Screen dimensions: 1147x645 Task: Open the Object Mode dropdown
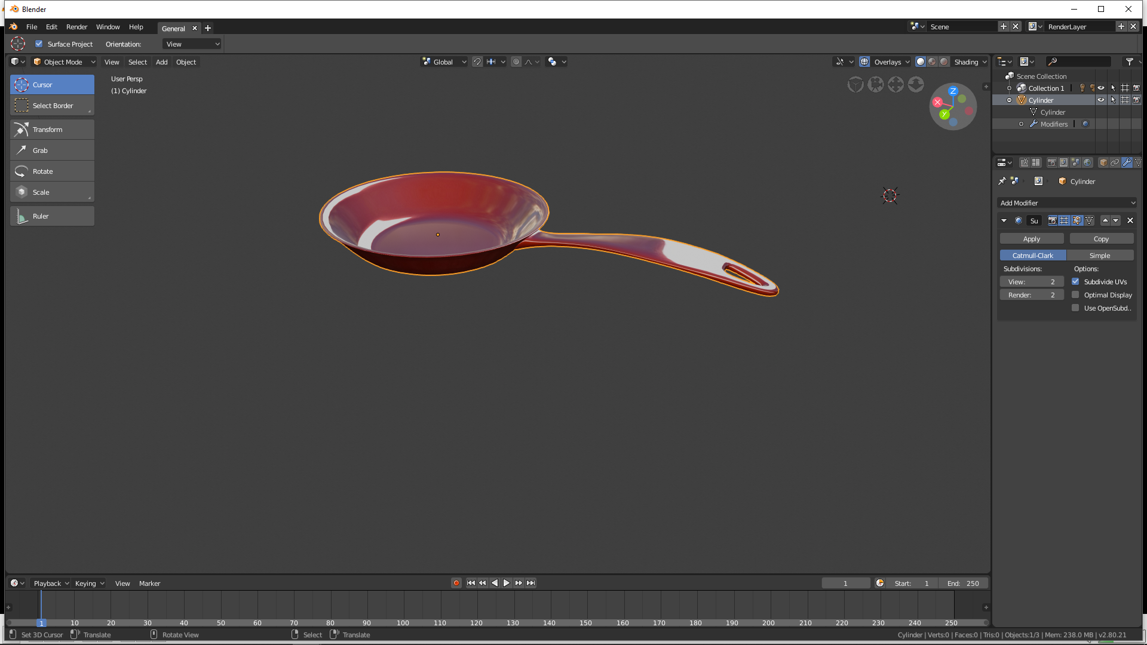click(x=63, y=62)
